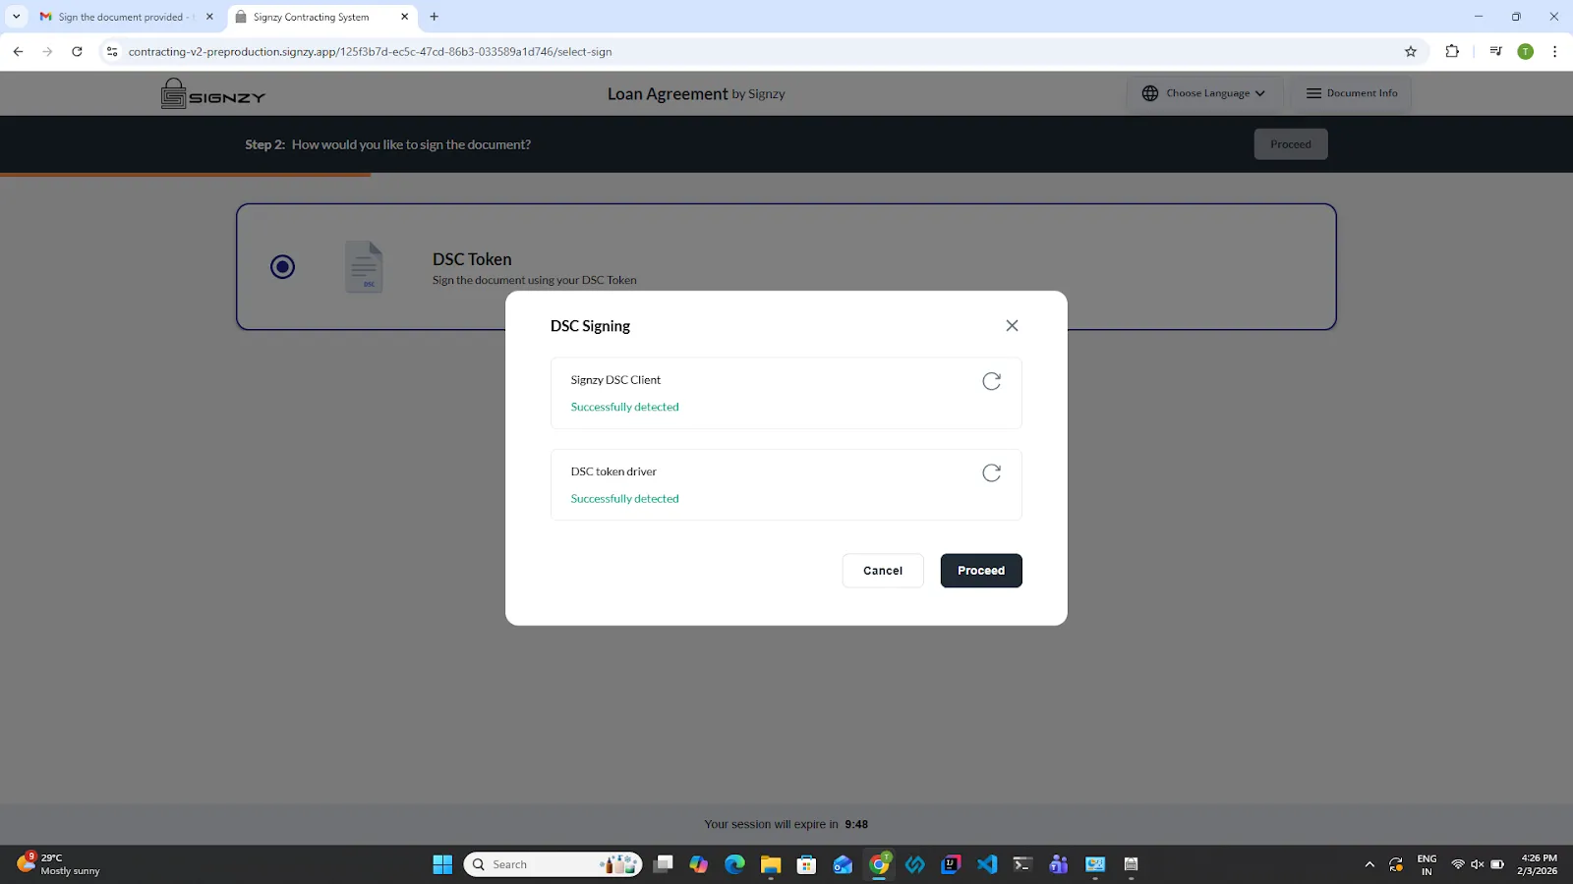Open Chrome profile avatar
Screen dimensions: 1573x884
coord(1525,52)
